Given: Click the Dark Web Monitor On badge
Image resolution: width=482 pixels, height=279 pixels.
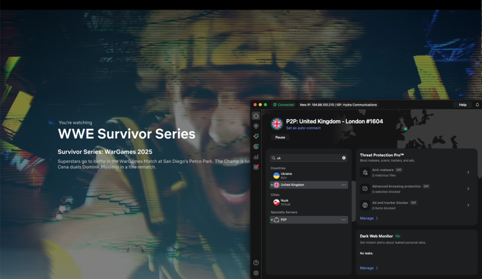Looking at the screenshot, I should (x=398, y=236).
